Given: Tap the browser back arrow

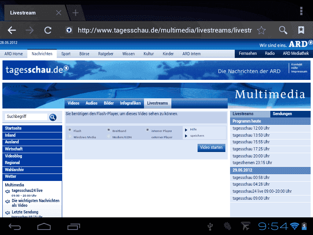Looking at the screenshot, I should point(12,31).
